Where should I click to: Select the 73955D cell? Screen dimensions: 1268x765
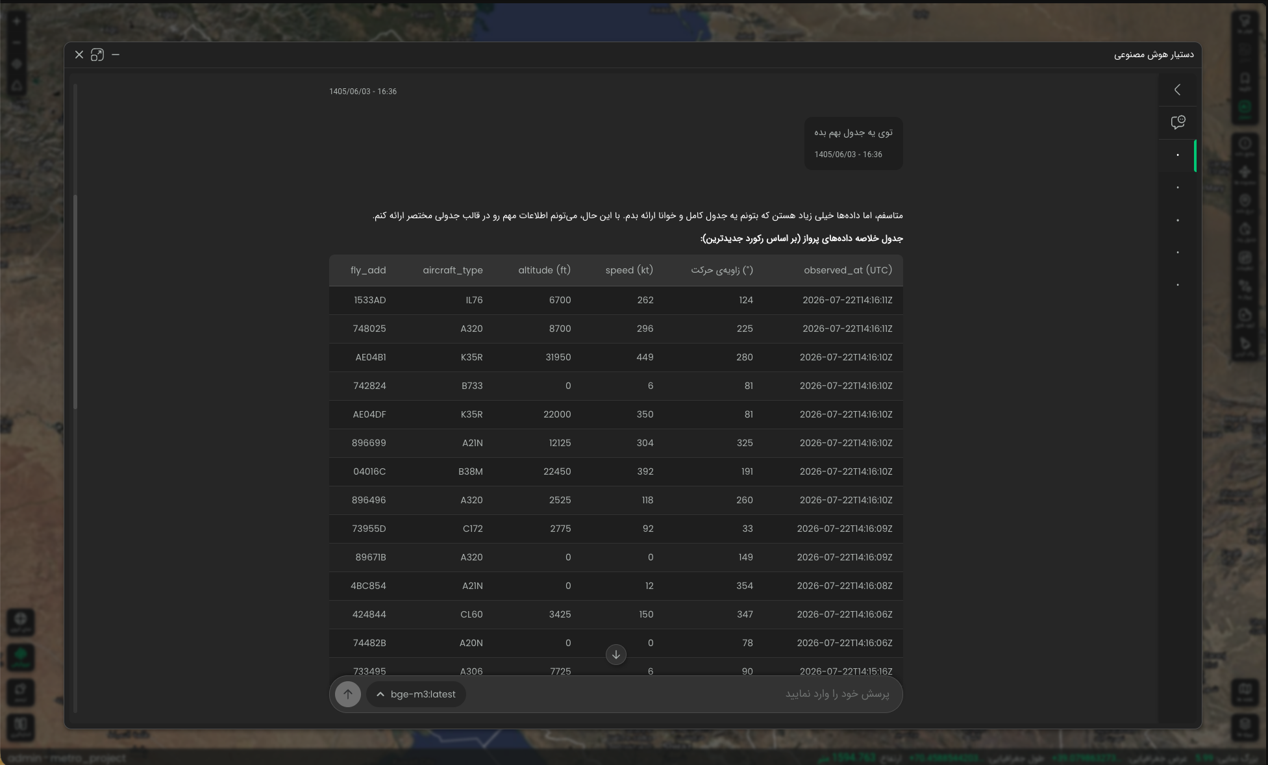[369, 529]
